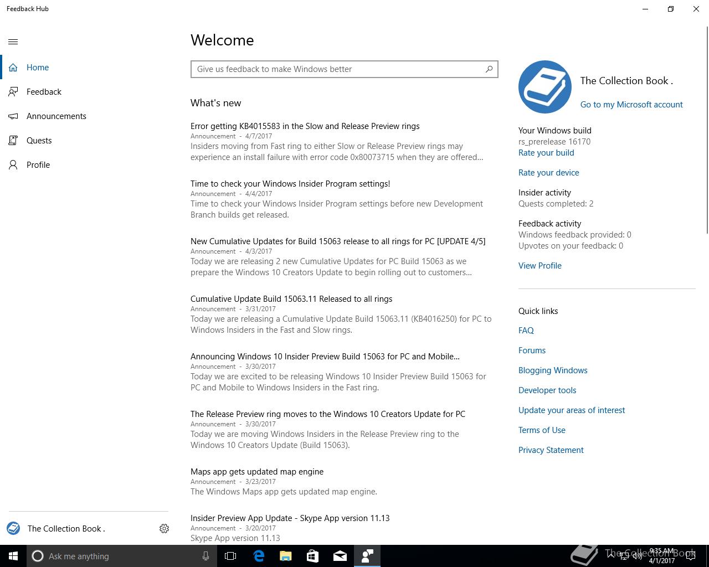Image resolution: width=709 pixels, height=567 pixels.
Task: Open settings gear in sidebar footer
Action: pos(164,529)
